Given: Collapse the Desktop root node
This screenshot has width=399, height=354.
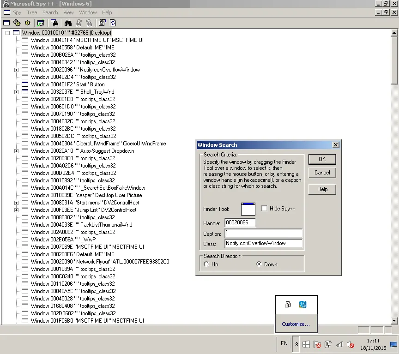Looking at the screenshot, I should pos(8,33).
